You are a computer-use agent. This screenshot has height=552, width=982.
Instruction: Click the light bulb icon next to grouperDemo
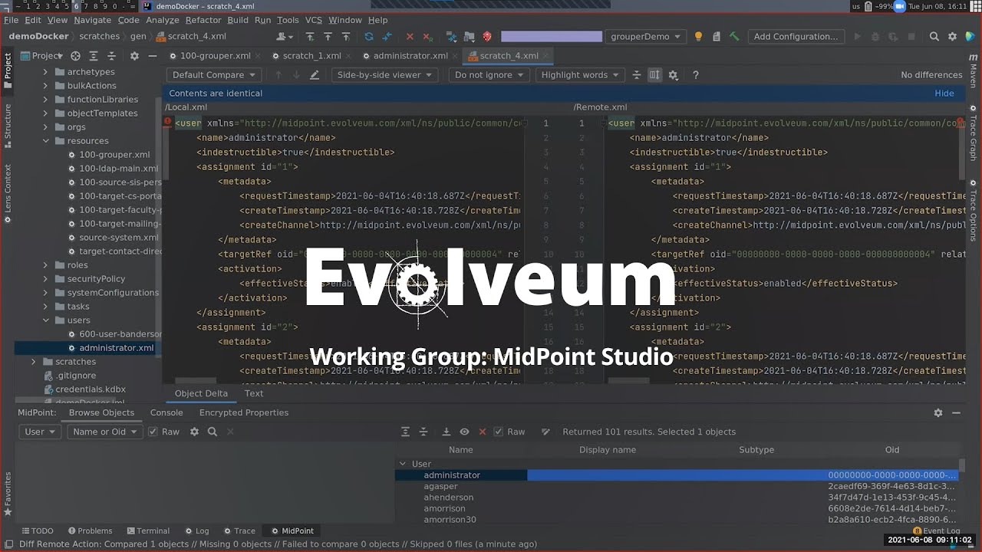[698, 36]
